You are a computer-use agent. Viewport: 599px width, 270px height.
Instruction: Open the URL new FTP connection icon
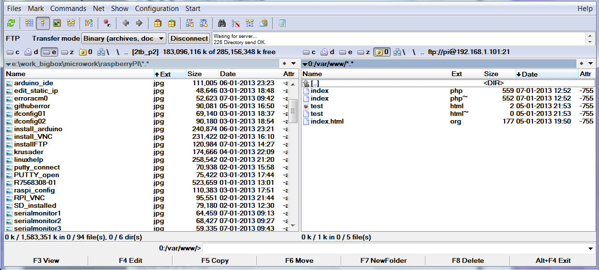(x=204, y=23)
